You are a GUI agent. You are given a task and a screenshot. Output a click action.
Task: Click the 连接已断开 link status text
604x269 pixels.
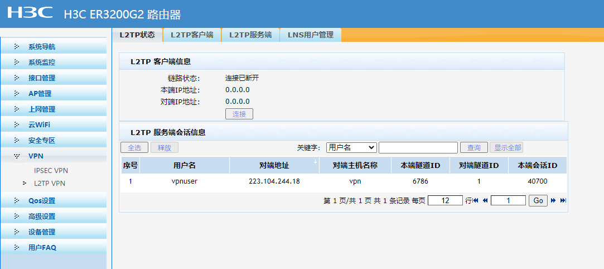tap(242, 78)
